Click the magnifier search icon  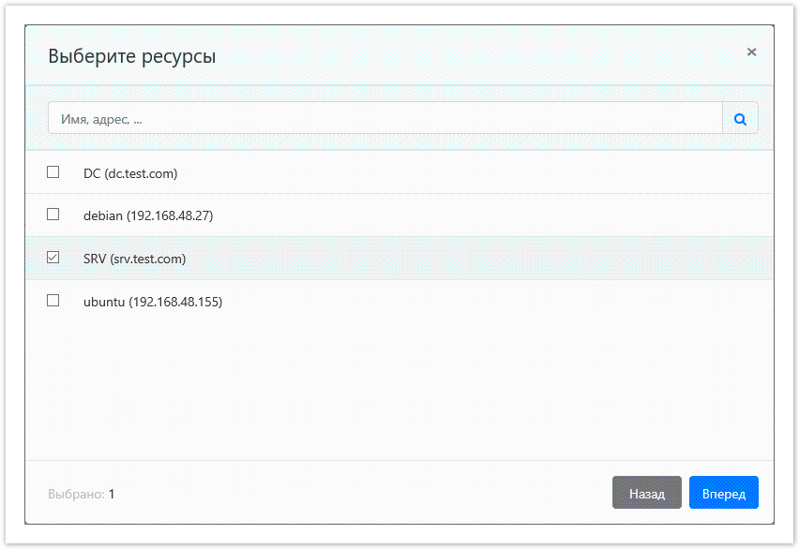pyautogui.click(x=740, y=119)
